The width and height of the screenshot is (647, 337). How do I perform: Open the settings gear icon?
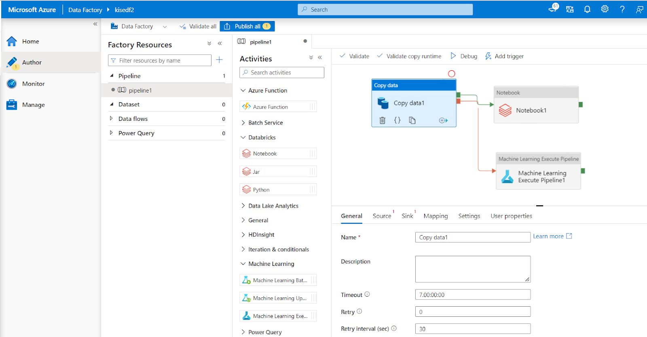click(x=605, y=9)
